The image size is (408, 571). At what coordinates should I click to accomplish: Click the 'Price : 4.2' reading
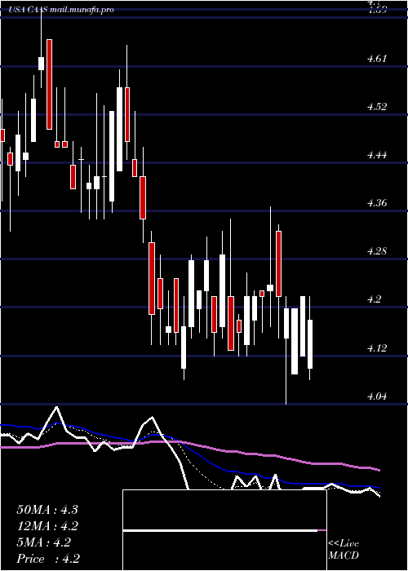tap(48, 559)
